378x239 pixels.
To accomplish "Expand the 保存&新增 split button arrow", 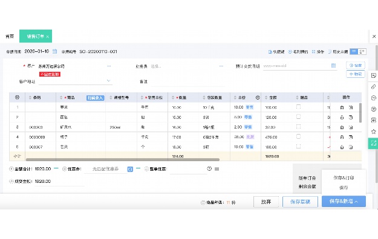I will [357, 202].
